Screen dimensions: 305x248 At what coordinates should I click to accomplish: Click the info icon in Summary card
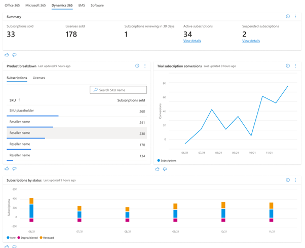pos(287,17)
